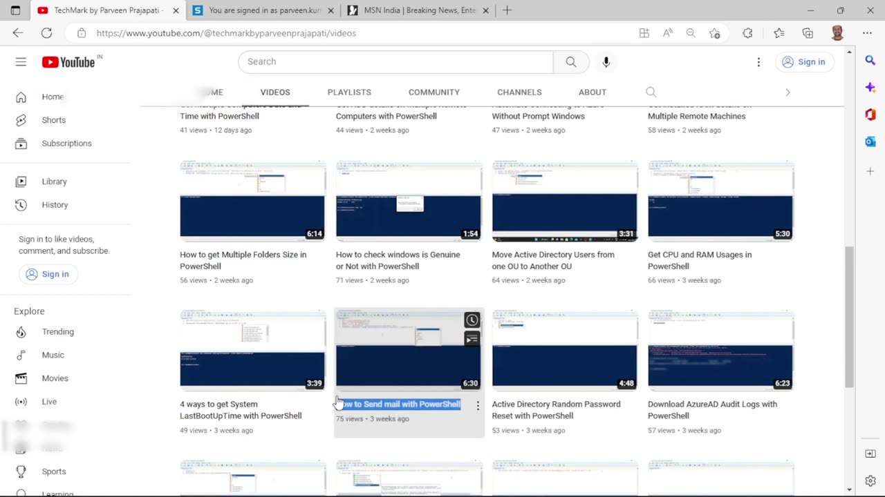Image resolution: width=885 pixels, height=497 pixels.
Task: Switch to the PLAYLISTS channel tab
Action: (x=349, y=92)
